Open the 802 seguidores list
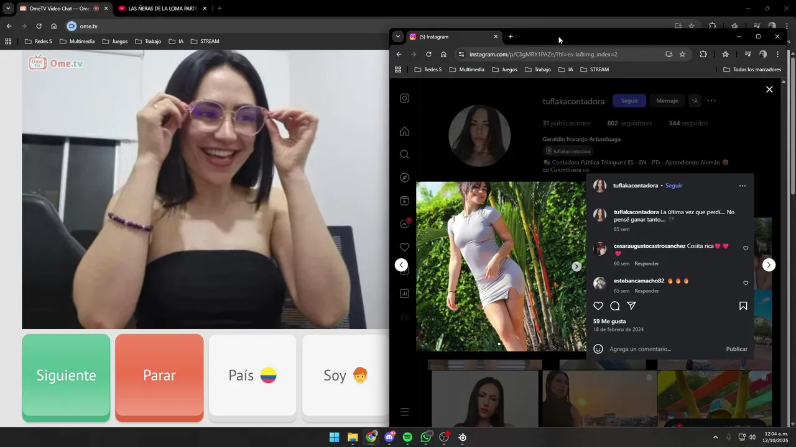The width and height of the screenshot is (796, 447). (629, 123)
